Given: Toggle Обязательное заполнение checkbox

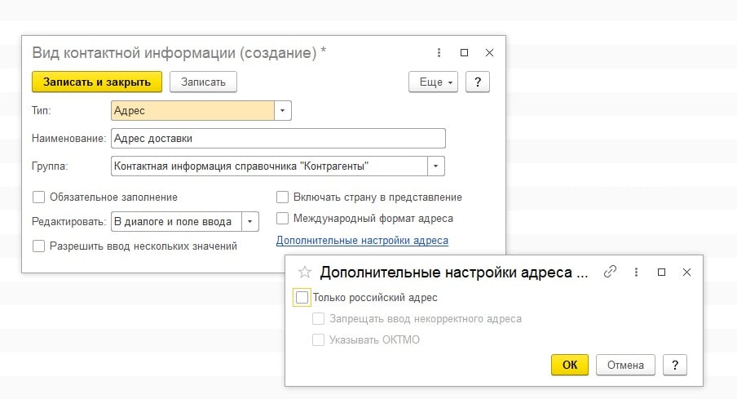Looking at the screenshot, I should [38, 197].
